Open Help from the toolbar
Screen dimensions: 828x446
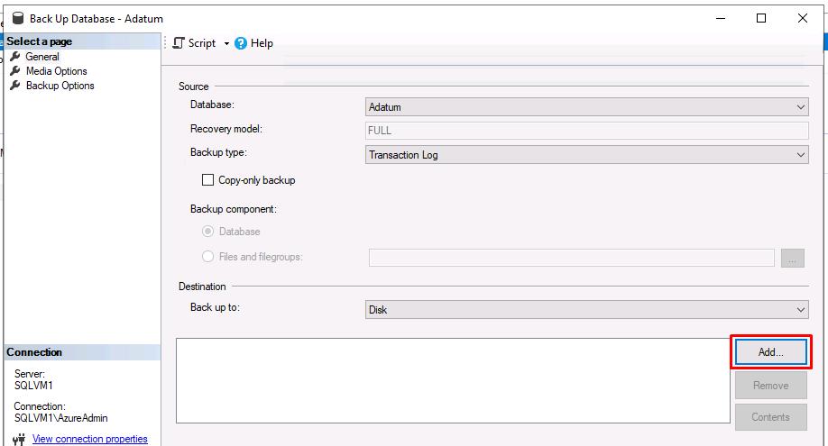254,43
